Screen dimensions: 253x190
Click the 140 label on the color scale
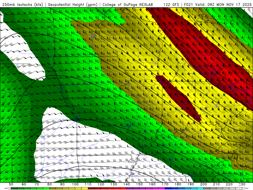[126, 184]
